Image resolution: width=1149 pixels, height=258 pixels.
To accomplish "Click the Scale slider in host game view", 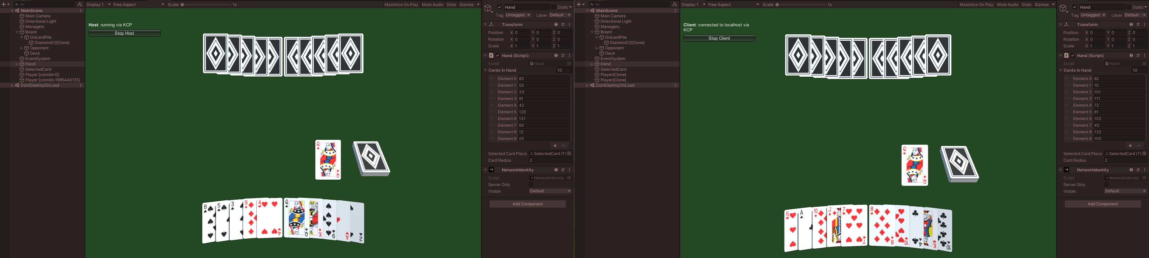I will click(x=205, y=4).
